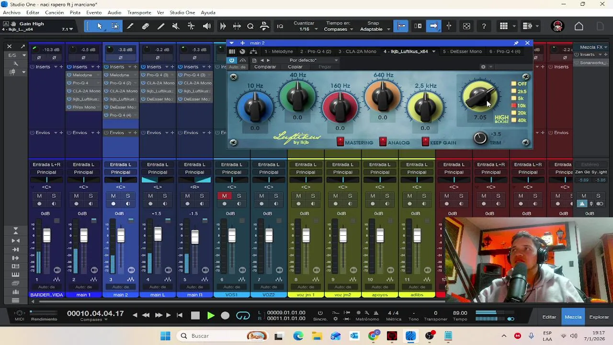Select the Bend tool
Image resolution: width=613 pixels, height=345 pixels.
tap(191, 26)
